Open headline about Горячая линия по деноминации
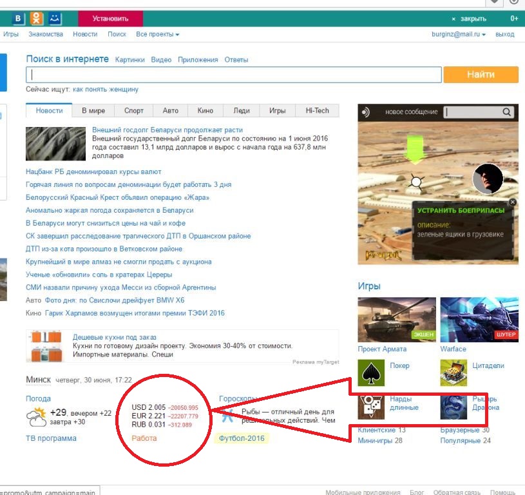The height and width of the screenshot is (495, 525). 129,184
